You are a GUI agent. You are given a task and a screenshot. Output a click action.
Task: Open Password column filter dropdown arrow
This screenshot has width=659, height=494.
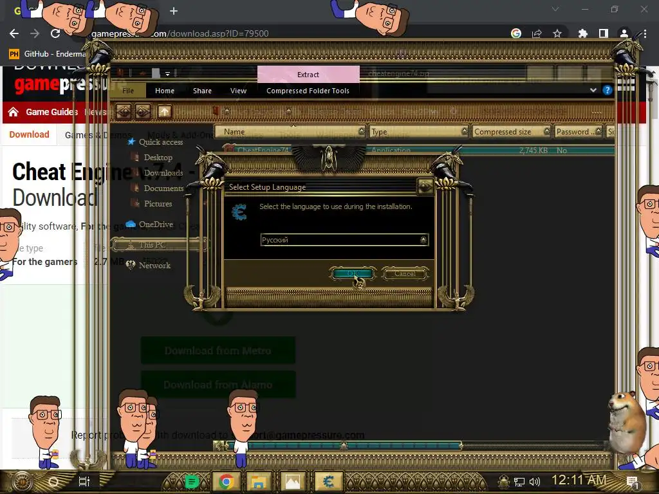point(599,131)
